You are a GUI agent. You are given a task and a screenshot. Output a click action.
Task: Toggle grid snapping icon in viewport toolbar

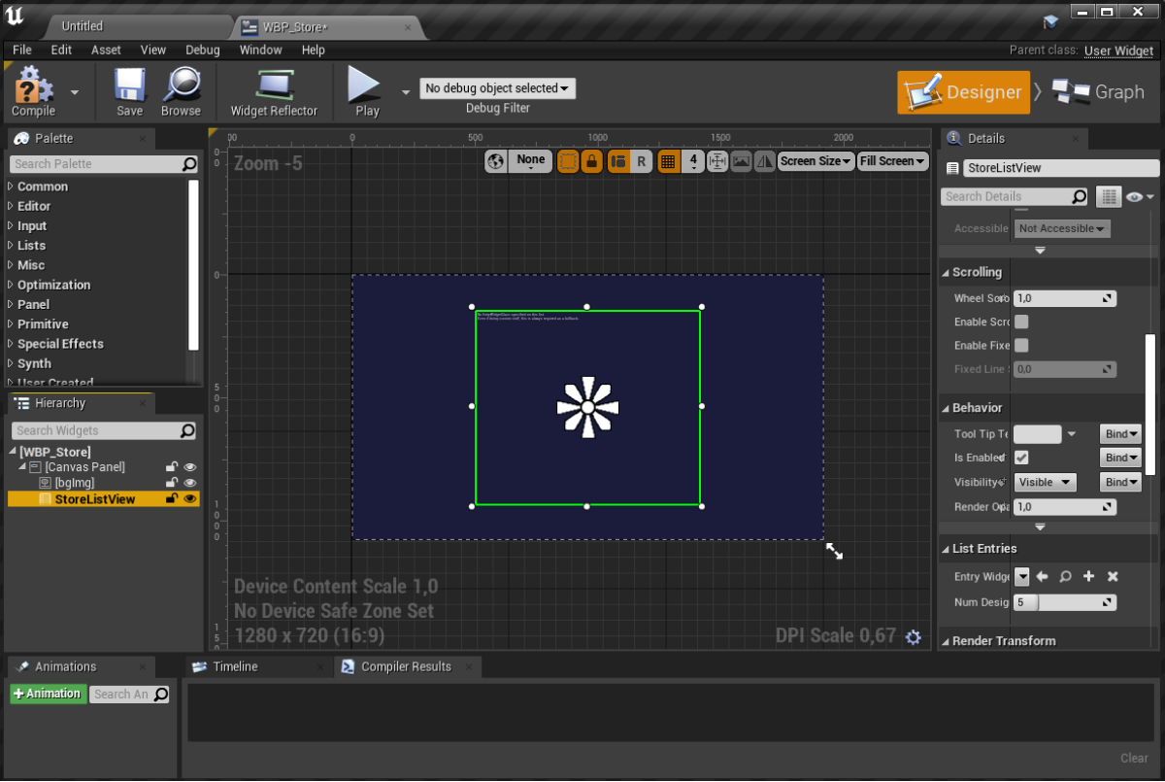[x=668, y=161]
